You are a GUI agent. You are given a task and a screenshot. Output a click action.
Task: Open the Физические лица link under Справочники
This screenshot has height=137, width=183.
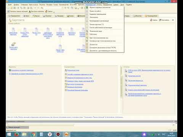pyautogui.click(x=73, y=70)
